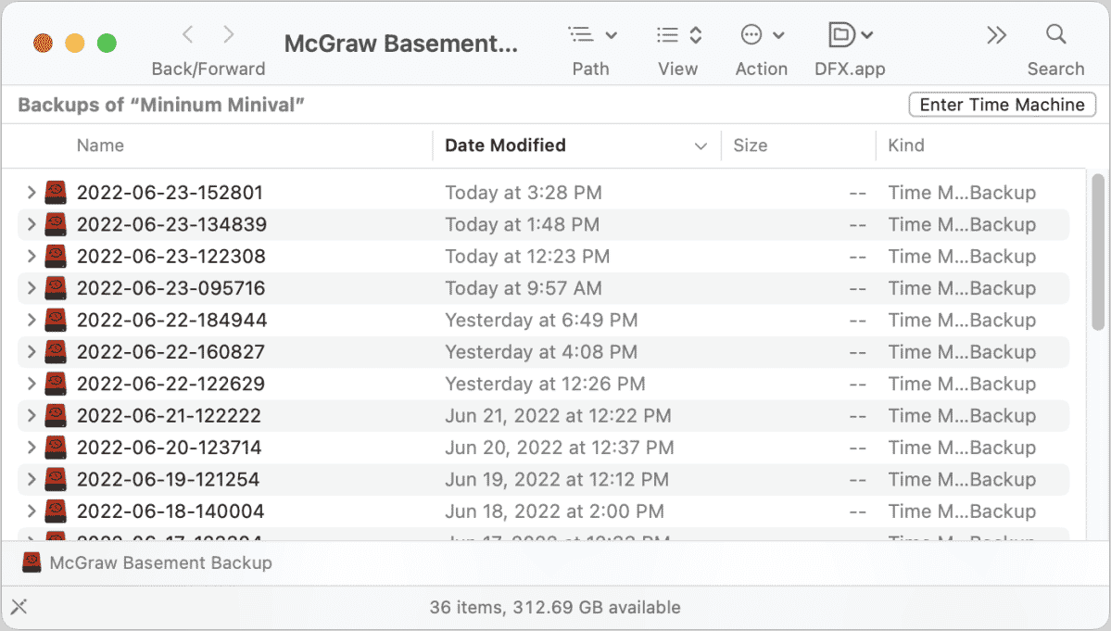
Task: Click backup disk icon for 2022-06-23-152801
Action: [56, 192]
